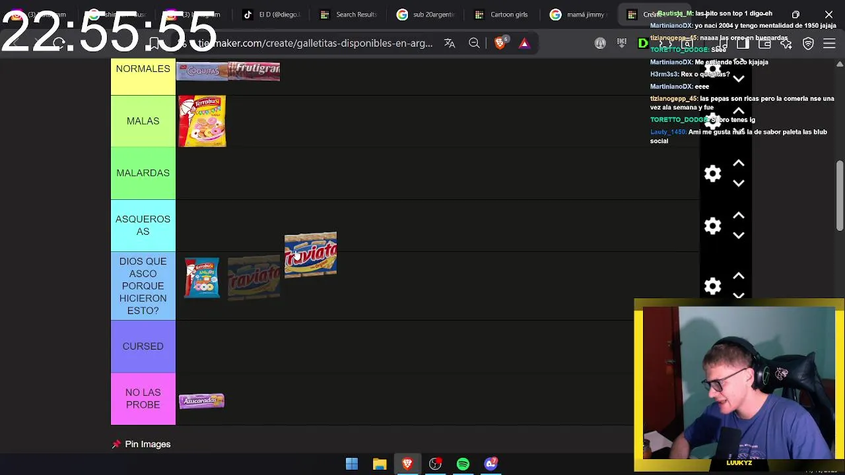Click the MALAS tier label

143,121
